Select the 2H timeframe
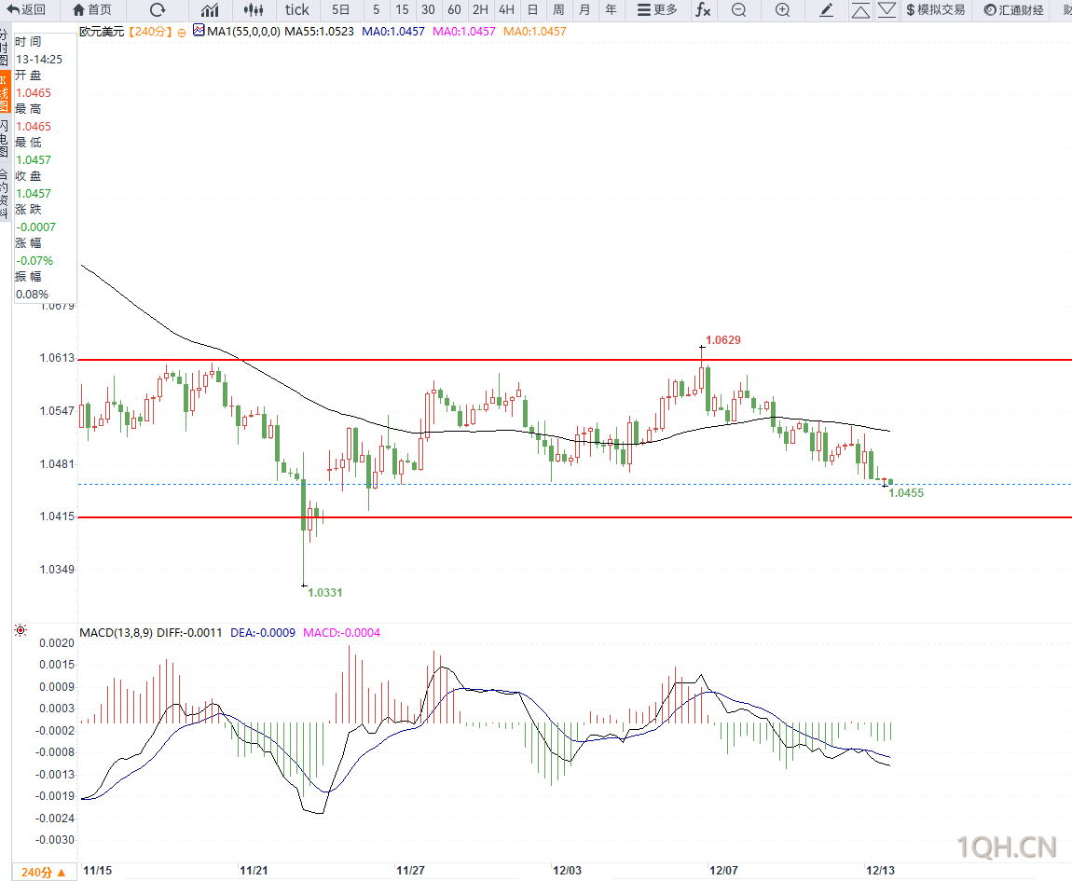Viewport: 1072px width, 881px height. click(481, 10)
